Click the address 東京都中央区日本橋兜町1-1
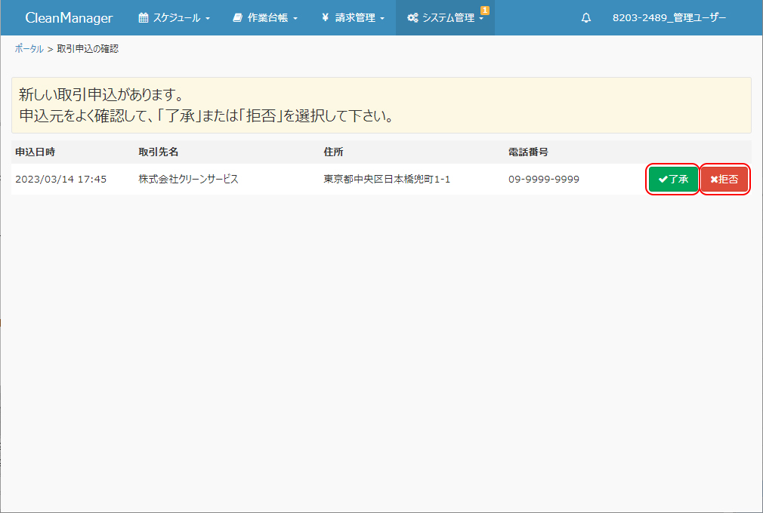The image size is (763, 513). coord(387,180)
